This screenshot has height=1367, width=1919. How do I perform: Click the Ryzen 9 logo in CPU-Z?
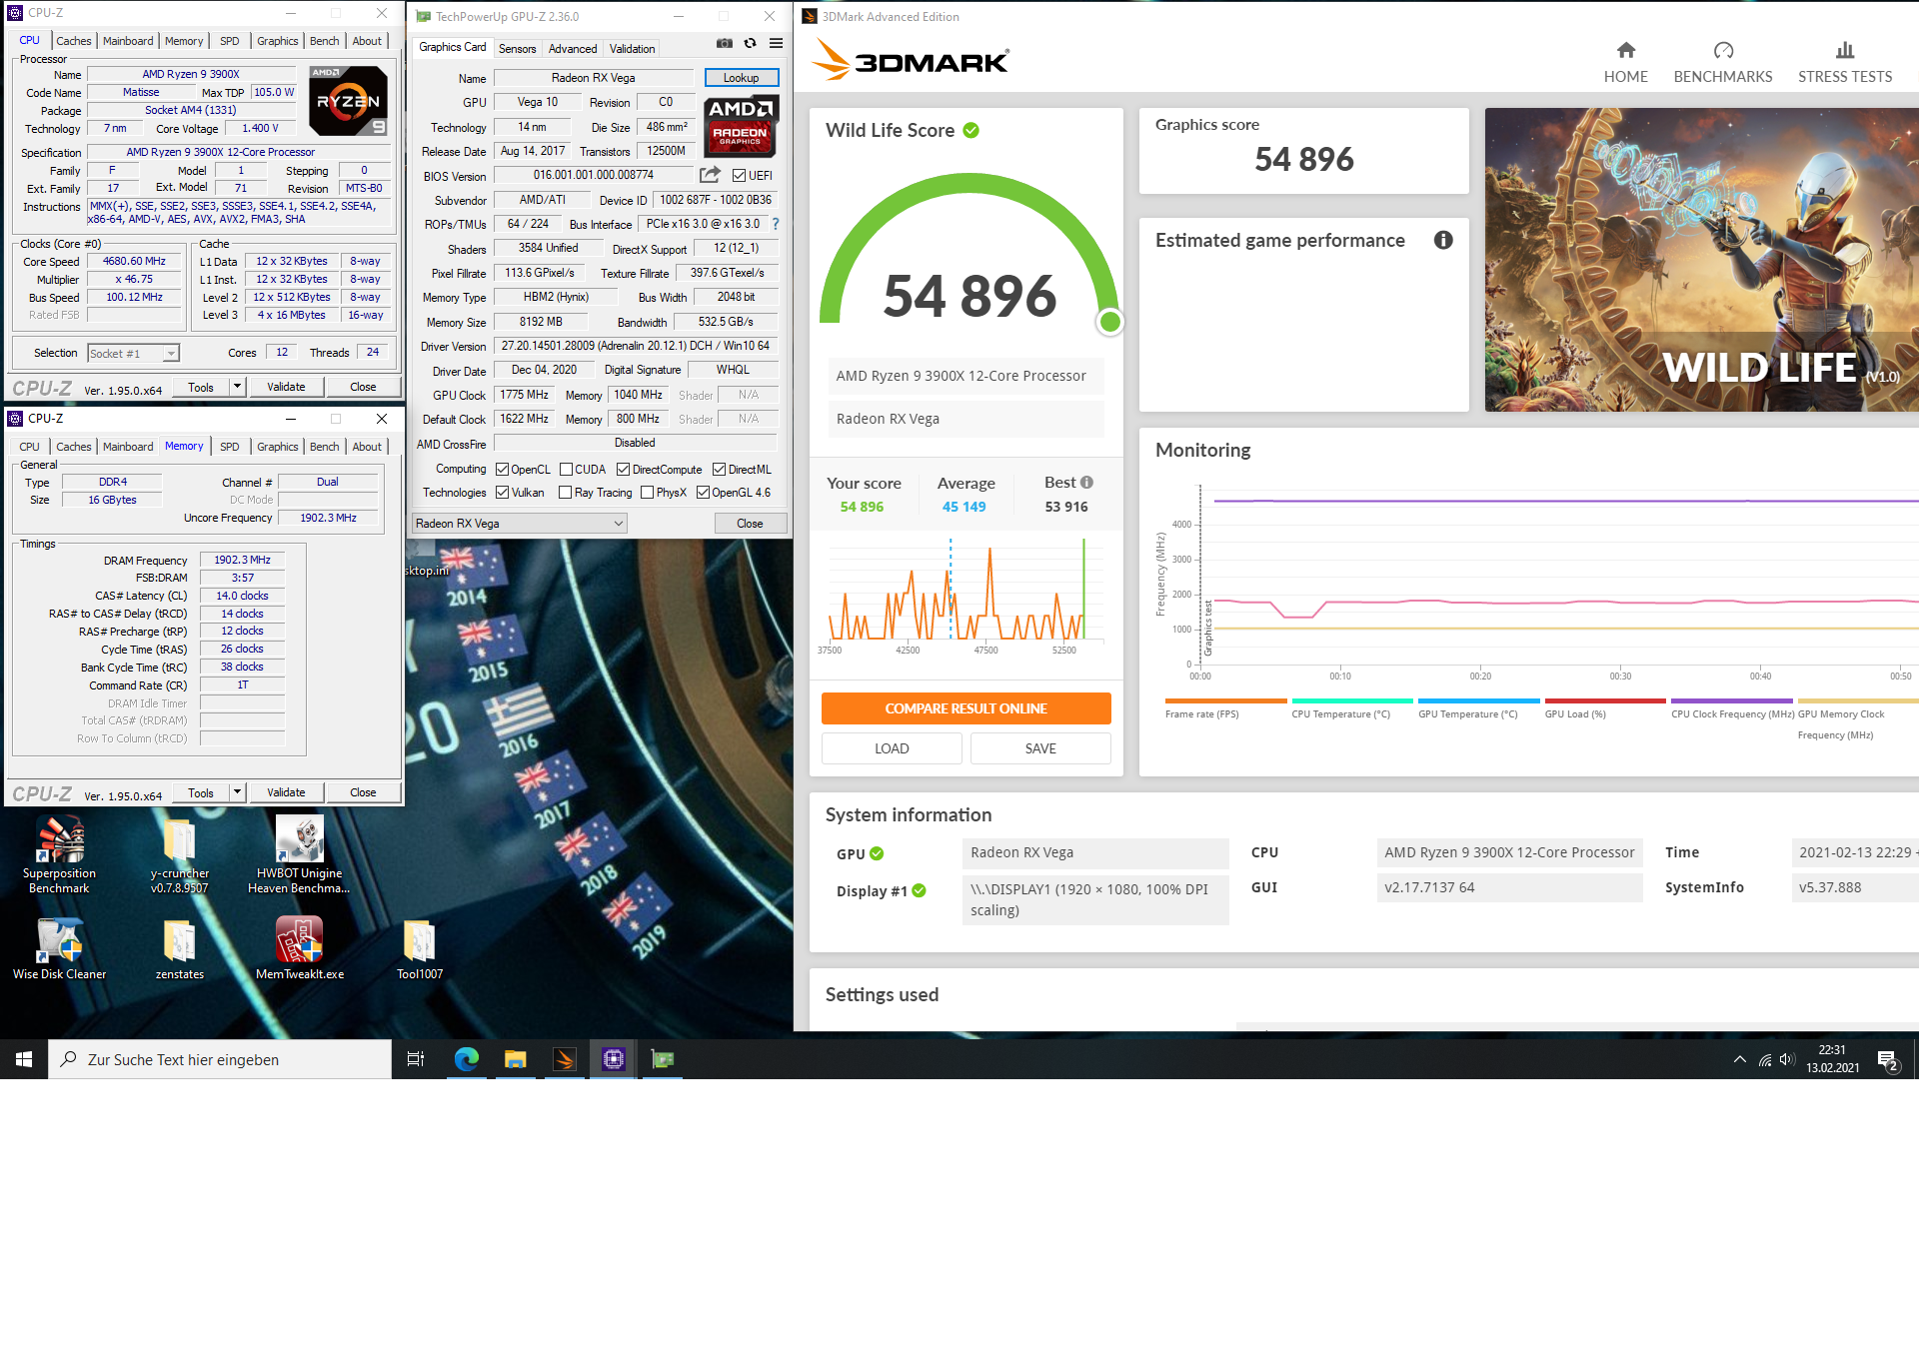point(348,101)
